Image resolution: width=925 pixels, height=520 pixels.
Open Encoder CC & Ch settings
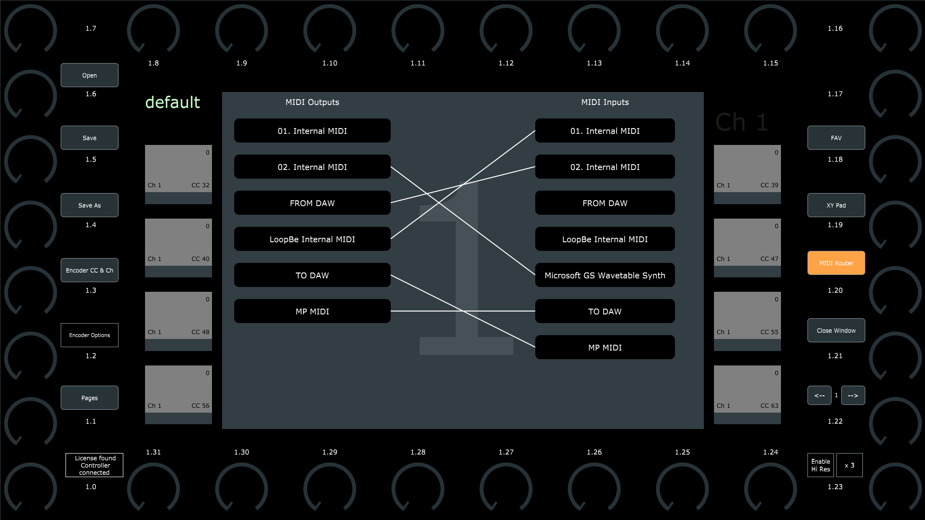pyautogui.click(x=90, y=270)
